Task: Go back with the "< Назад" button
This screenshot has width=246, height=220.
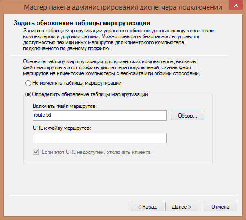Action: click(x=148, y=207)
